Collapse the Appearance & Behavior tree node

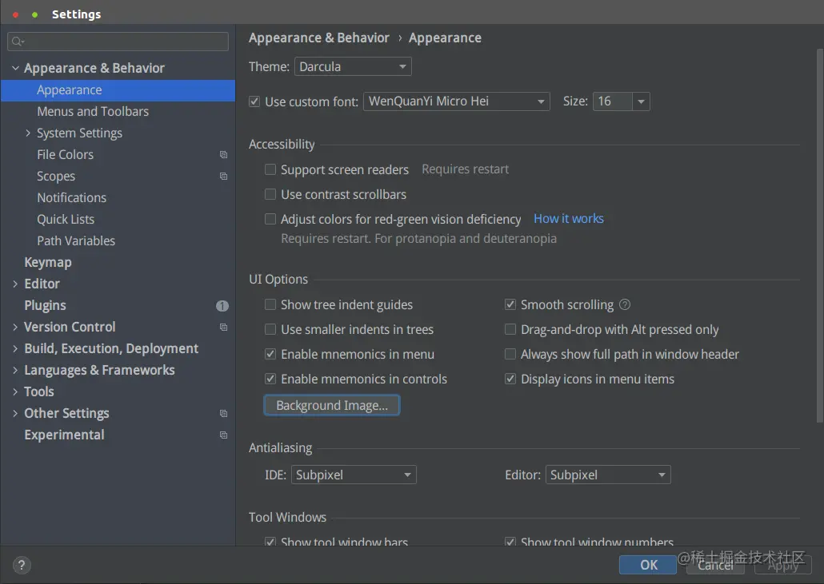[15, 68]
